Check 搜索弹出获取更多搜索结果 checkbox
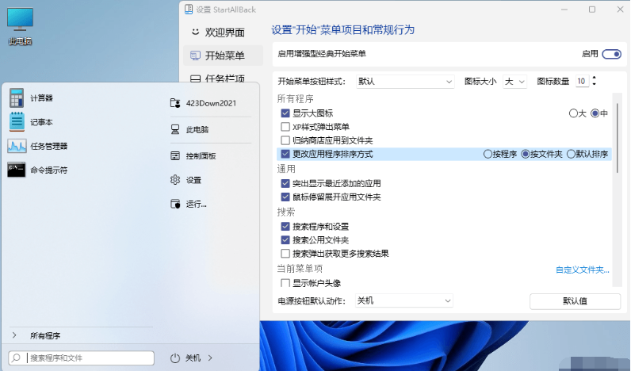 pos(285,254)
